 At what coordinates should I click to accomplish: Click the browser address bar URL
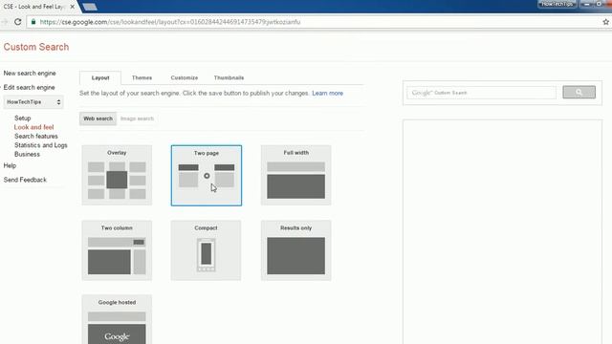170,22
